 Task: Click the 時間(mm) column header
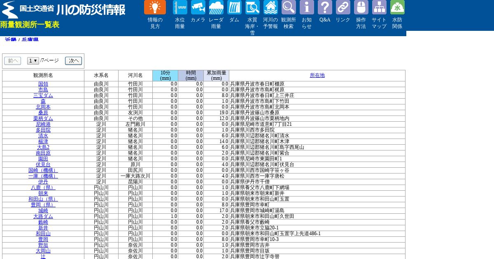pyautogui.click(x=191, y=76)
